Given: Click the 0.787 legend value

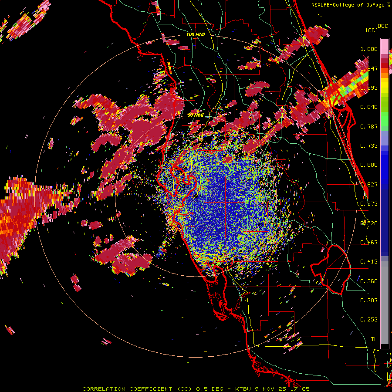Looking at the screenshot, I should tap(369, 126).
